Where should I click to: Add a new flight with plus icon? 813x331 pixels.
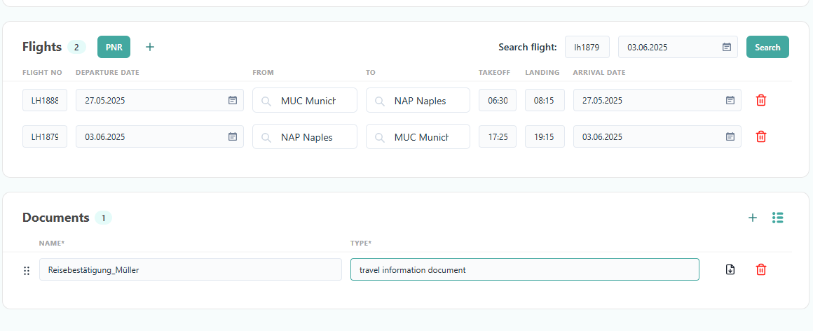(150, 47)
